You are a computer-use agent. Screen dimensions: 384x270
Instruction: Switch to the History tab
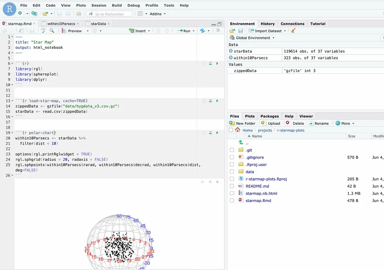(267, 23)
